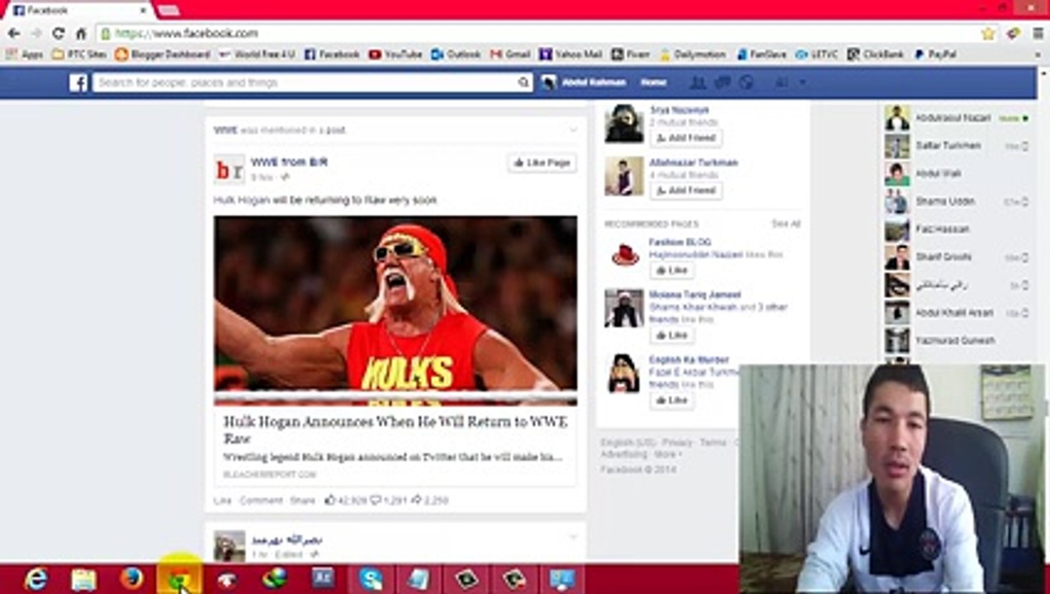Expand options chevron on second post
The image size is (1050, 594).
click(573, 537)
